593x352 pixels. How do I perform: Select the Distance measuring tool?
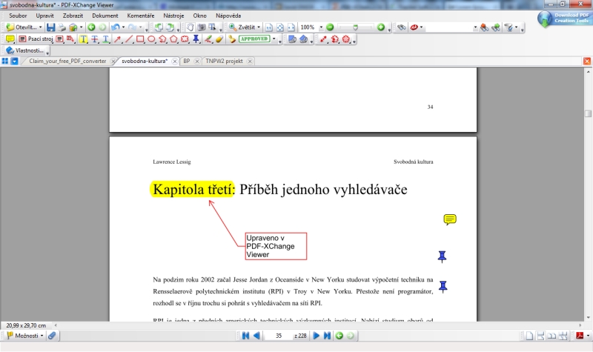323,39
